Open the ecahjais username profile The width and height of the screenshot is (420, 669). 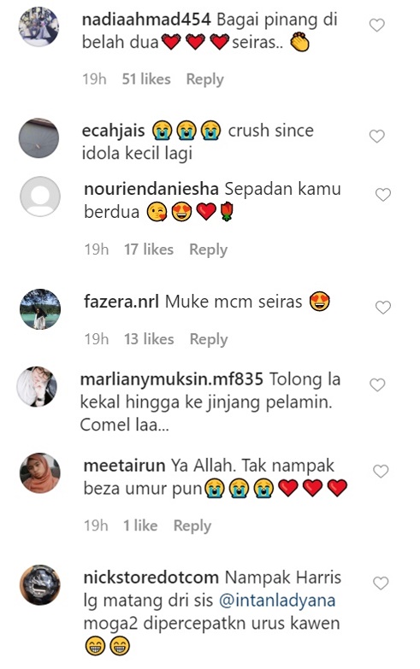click(x=113, y=131)
